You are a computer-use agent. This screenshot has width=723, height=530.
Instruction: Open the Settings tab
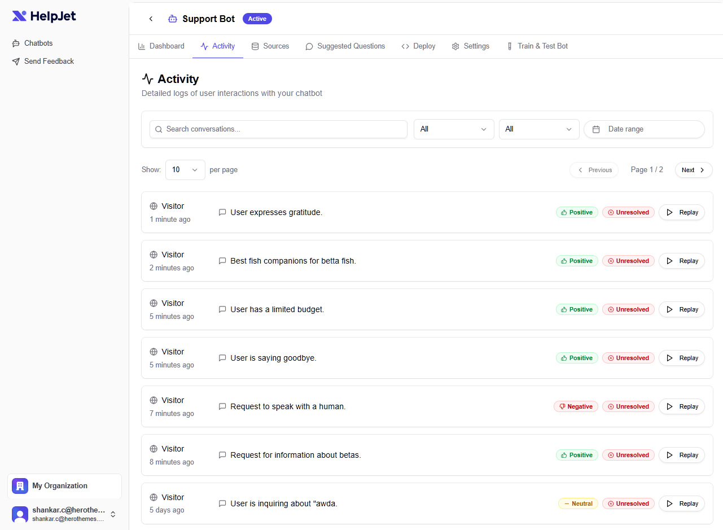471,46
